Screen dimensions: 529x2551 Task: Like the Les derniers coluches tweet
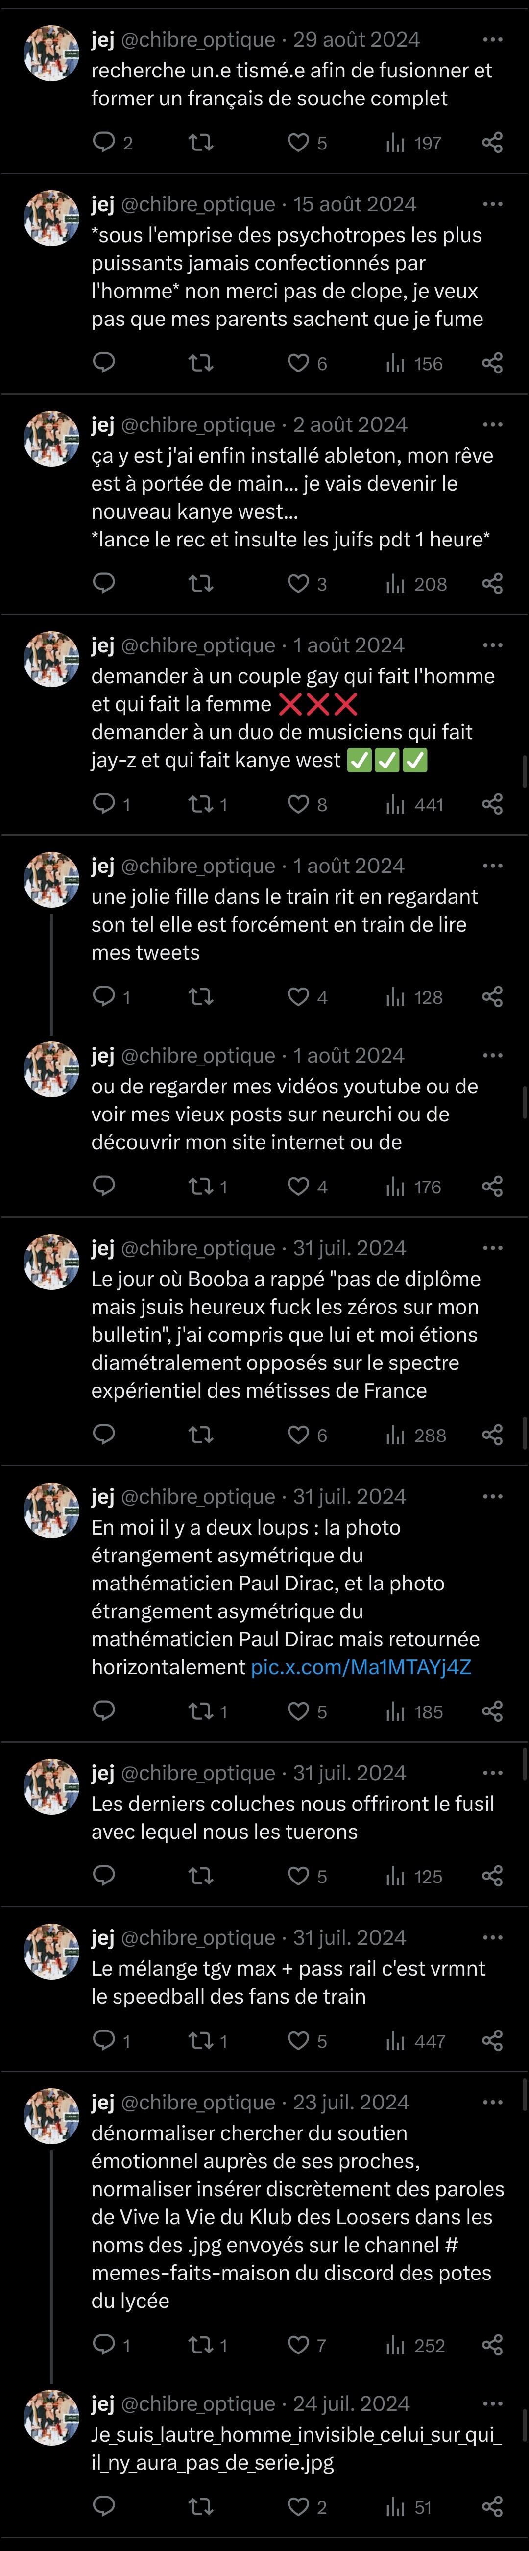tap(299, 1876)
